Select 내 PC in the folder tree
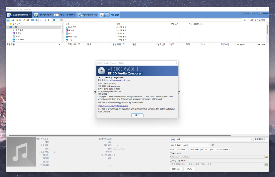The width and height of the screenshot is (275, 177). [x=15, y=27]
